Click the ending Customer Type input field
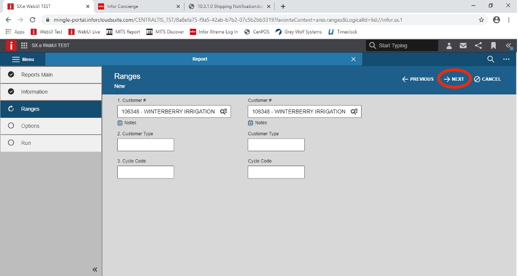 [276, 145]
